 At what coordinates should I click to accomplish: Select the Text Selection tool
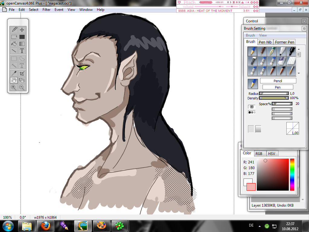[22, 66]
